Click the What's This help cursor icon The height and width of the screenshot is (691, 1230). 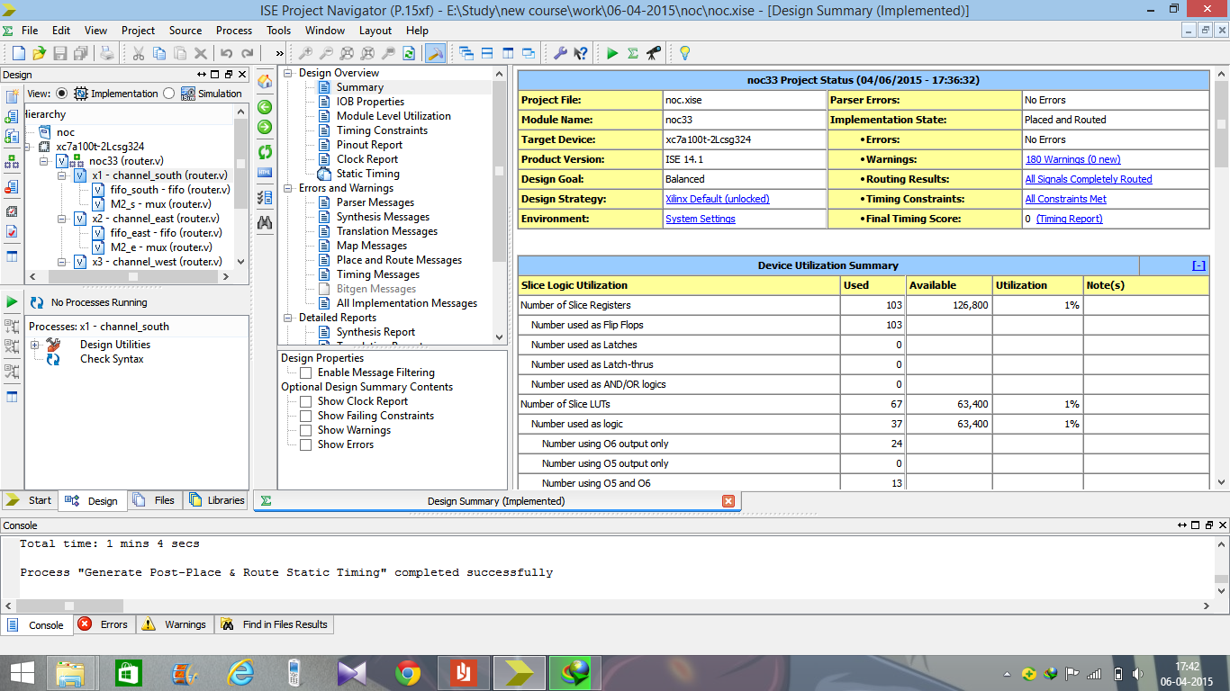coord(581,53)
